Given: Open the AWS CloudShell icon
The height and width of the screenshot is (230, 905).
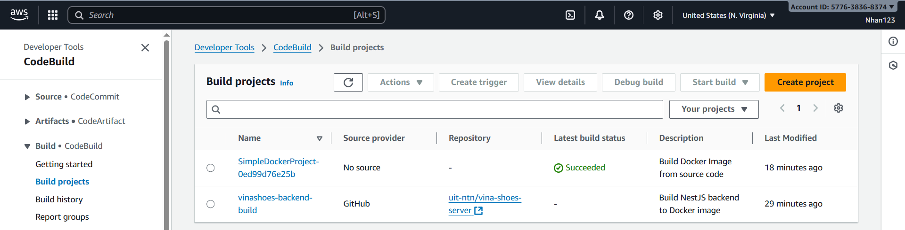Looking at the screenshot, I should click(x=570, y=15).
